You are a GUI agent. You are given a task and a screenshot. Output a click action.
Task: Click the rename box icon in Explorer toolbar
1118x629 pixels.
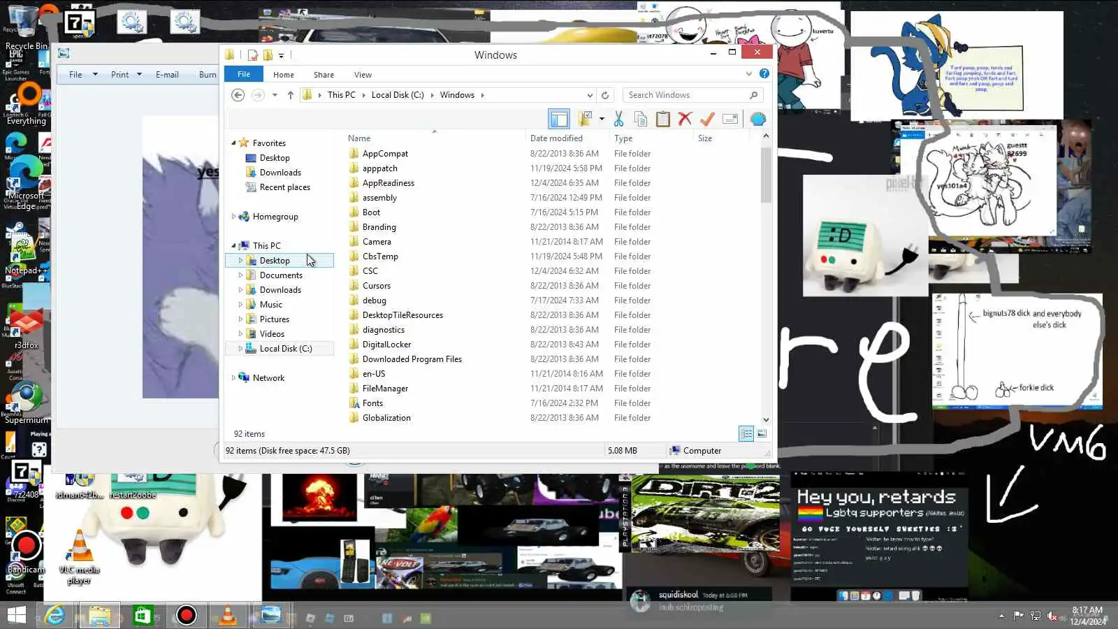[730, 119]
